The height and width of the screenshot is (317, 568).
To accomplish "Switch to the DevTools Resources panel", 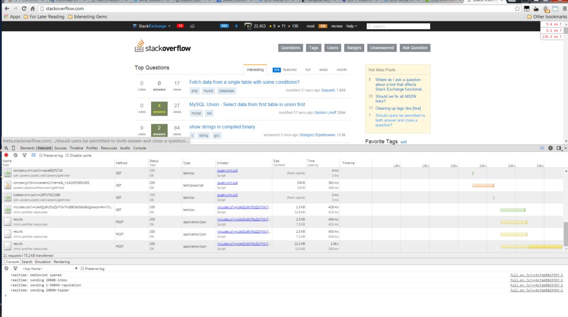I will tap(109, 148).
